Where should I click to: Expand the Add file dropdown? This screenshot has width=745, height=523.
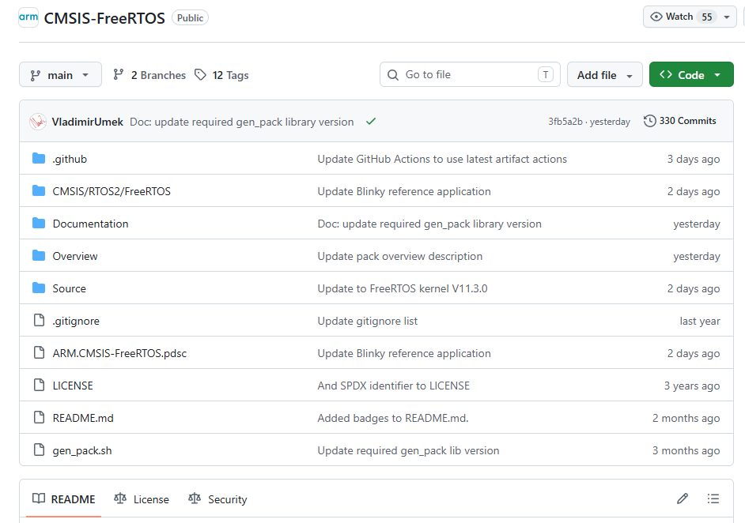604,75
